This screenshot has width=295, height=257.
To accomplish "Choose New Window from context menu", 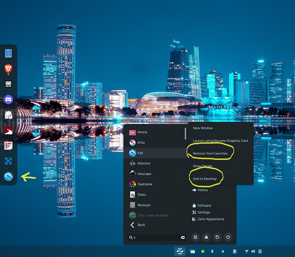I will 203,128.
